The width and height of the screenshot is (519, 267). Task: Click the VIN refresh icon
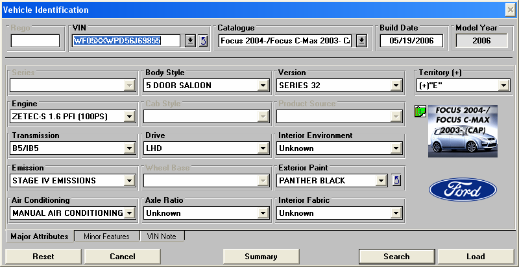coord(203,41)
